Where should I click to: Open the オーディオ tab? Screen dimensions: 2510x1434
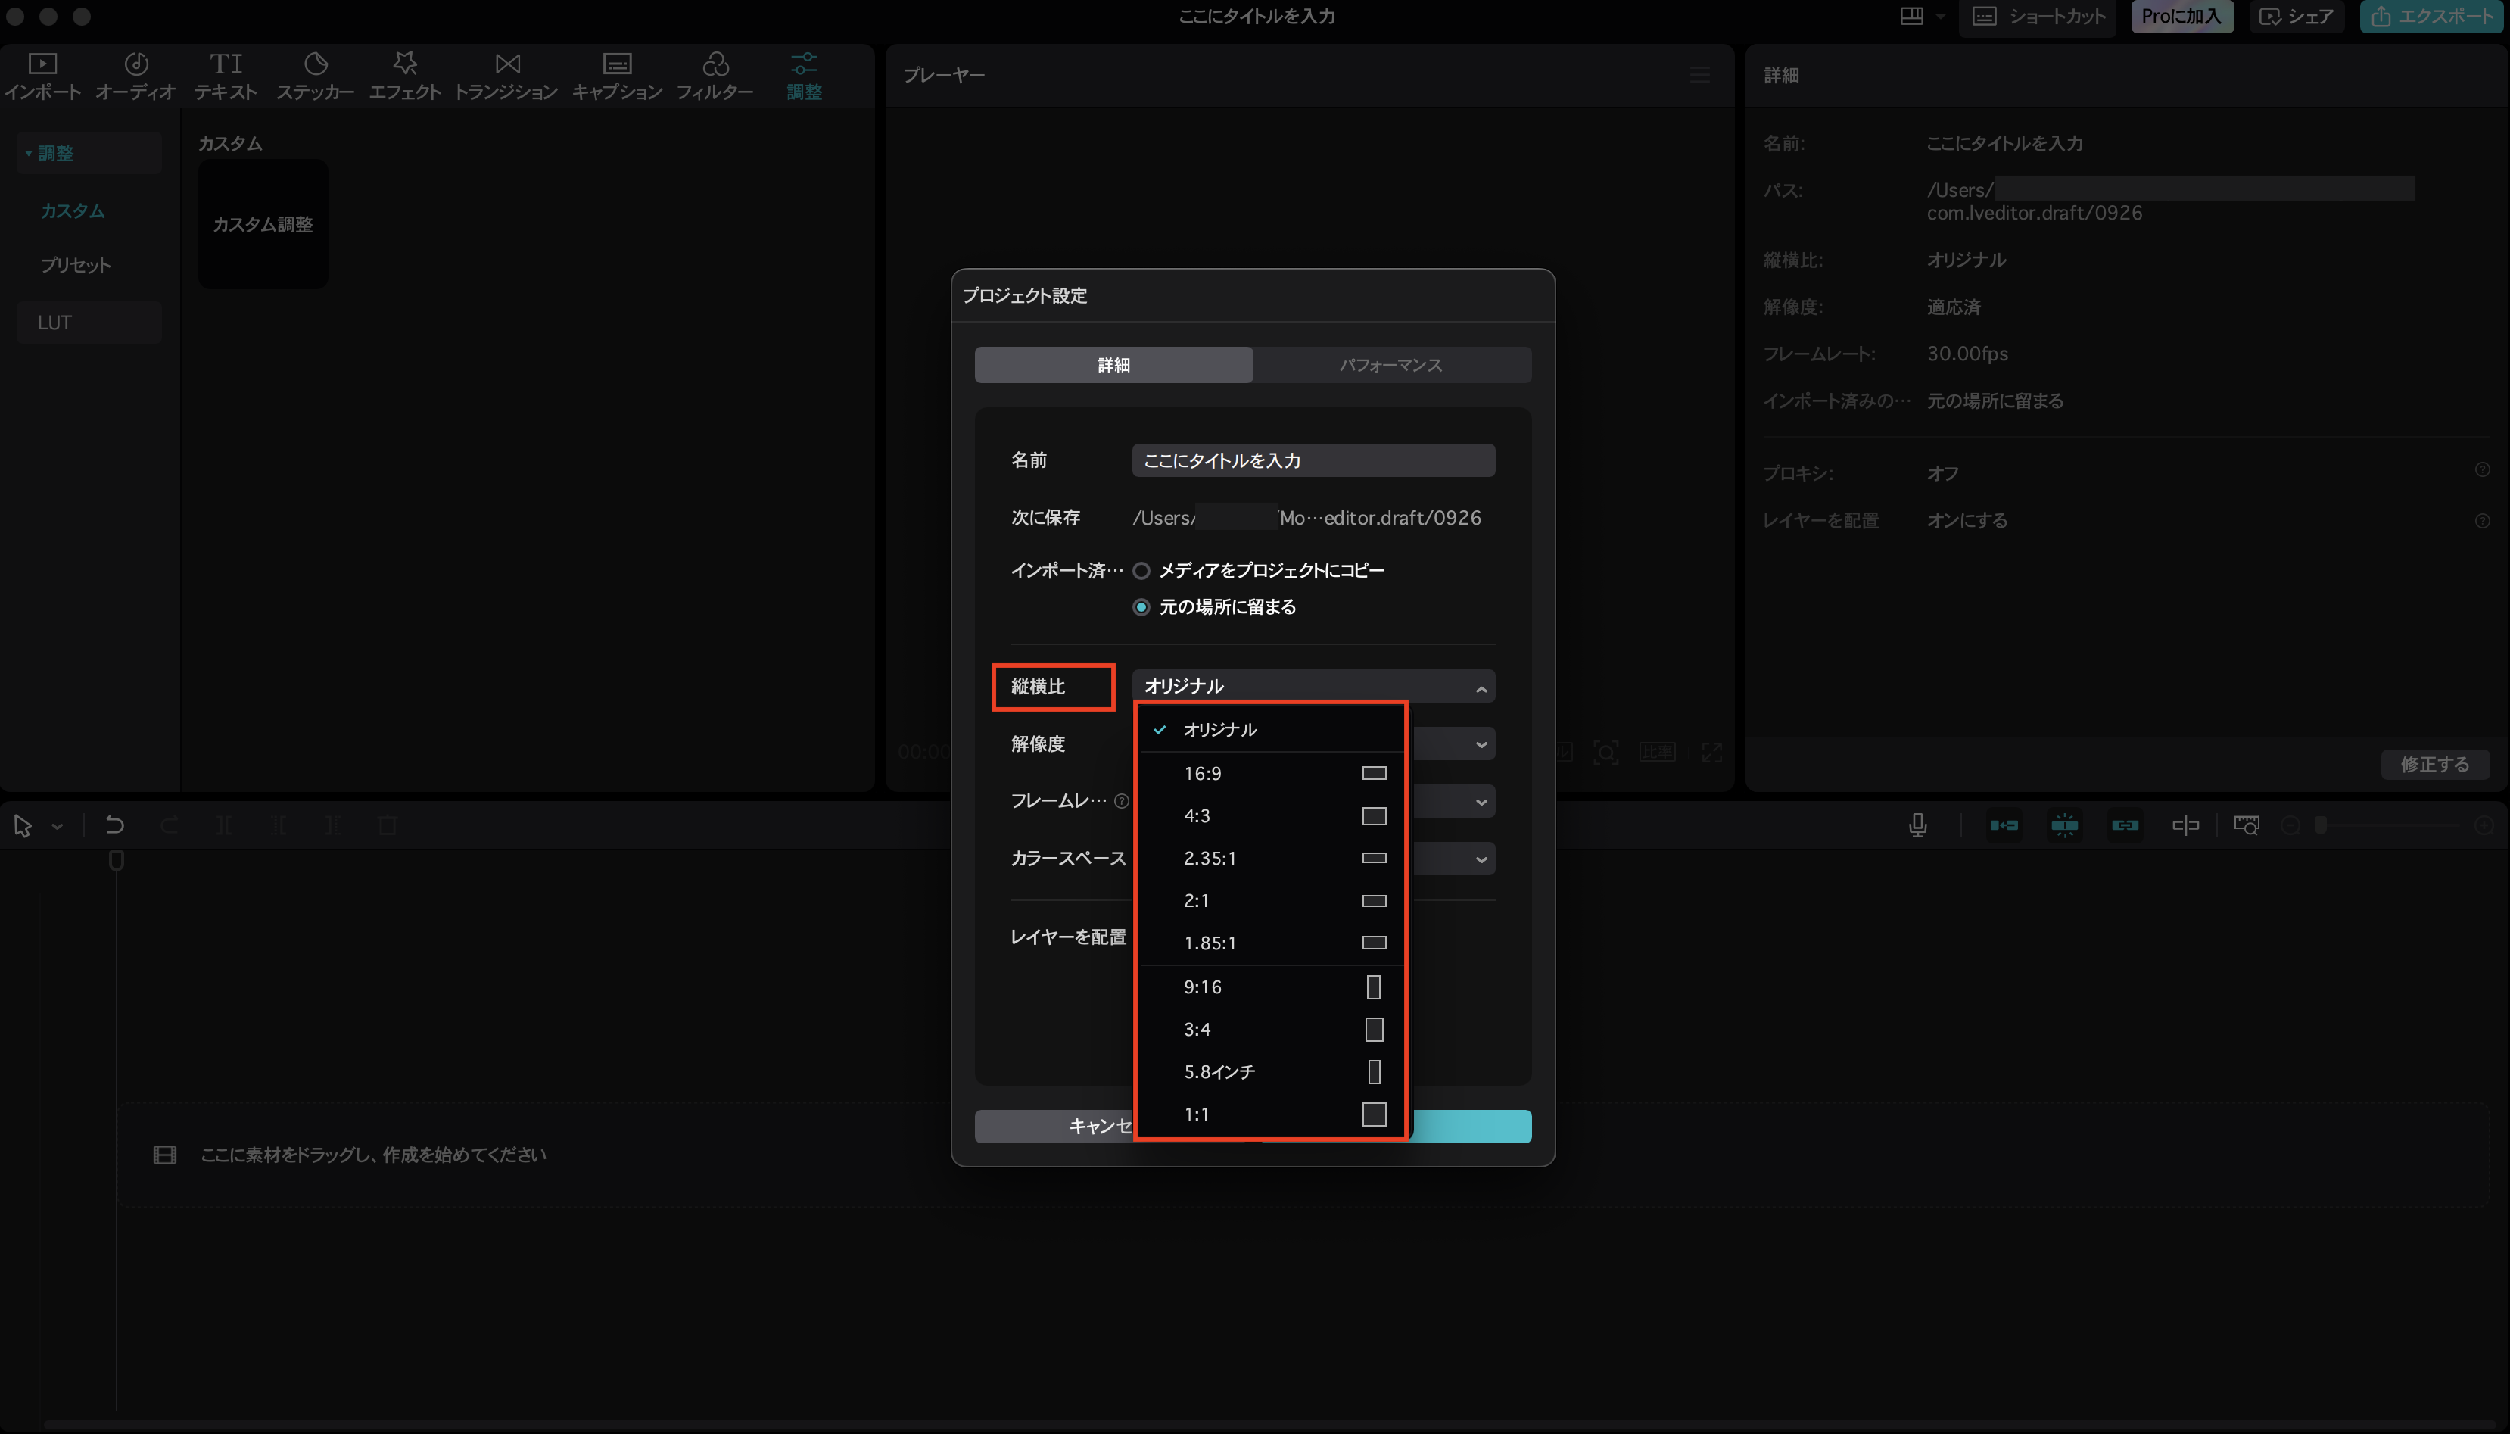click(135, 76)
